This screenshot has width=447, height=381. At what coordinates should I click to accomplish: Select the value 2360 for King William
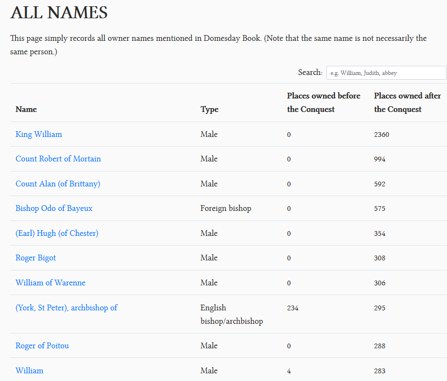click(382, 135)
